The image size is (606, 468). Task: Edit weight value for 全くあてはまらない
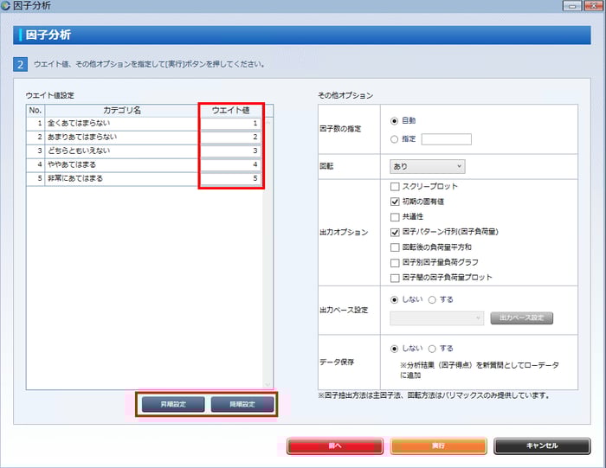[230, 124]
